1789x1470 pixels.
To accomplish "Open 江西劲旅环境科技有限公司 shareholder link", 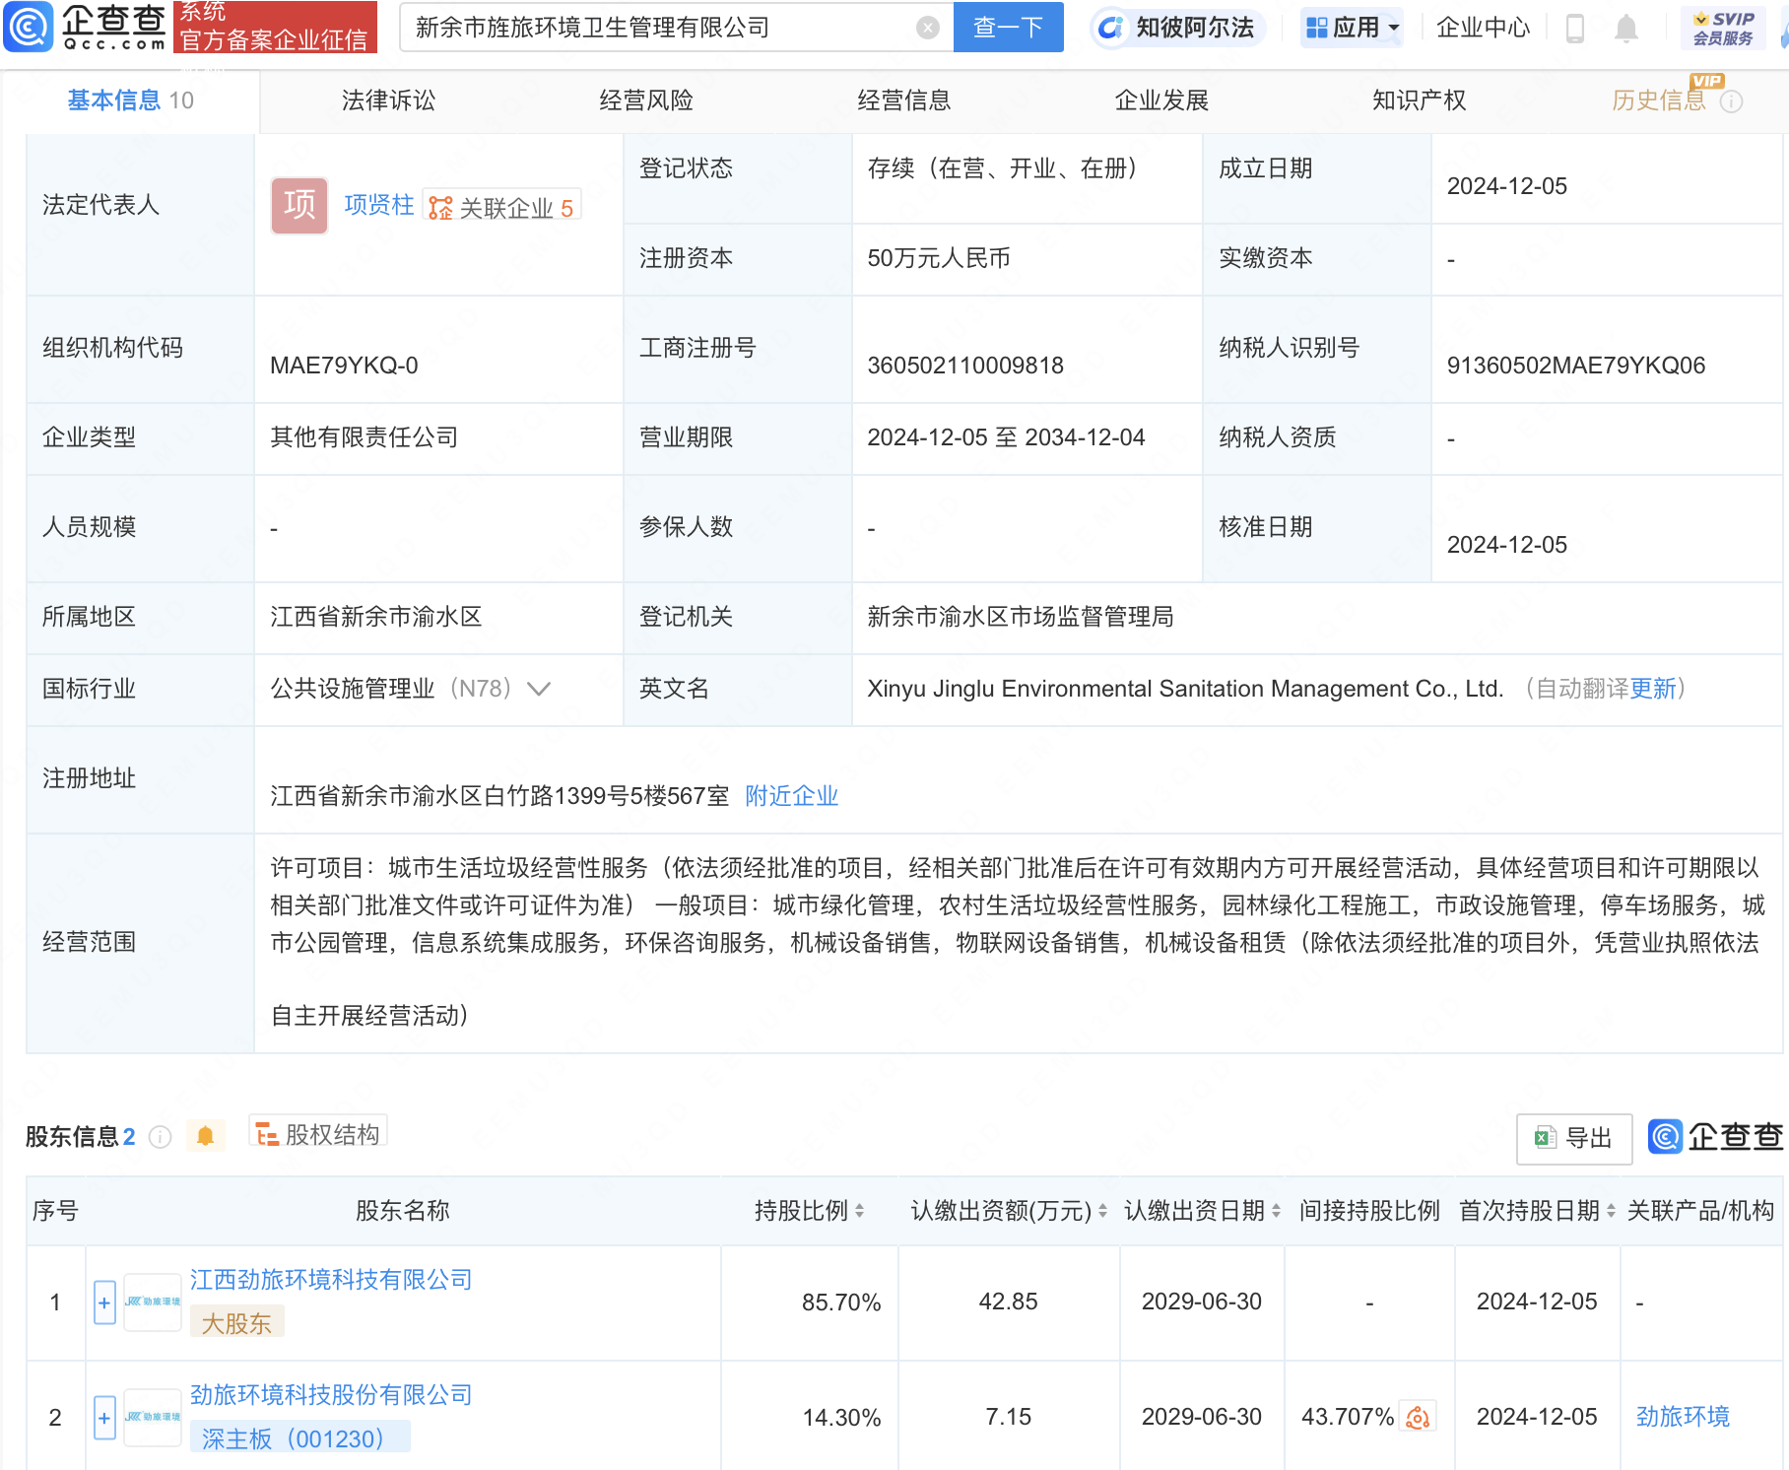I will (331, 1280).
